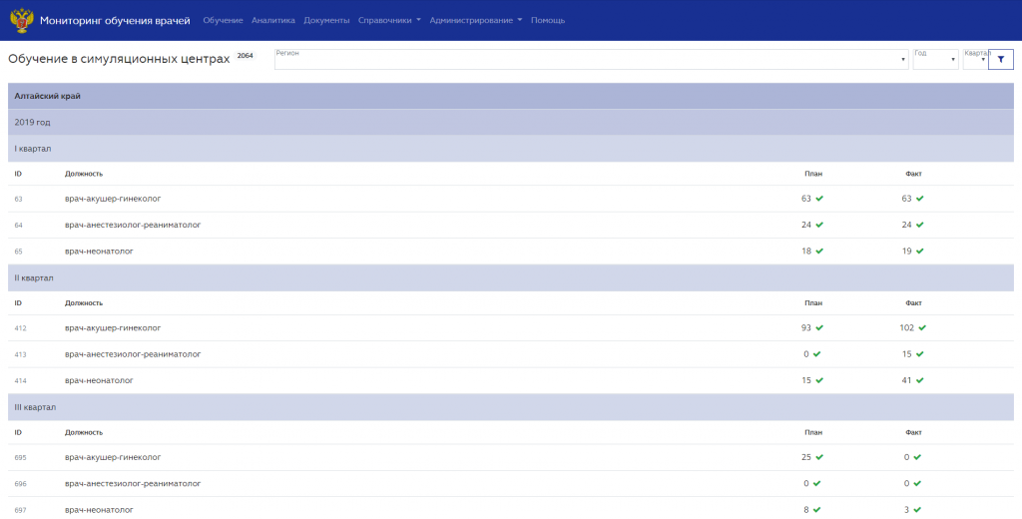This screenshot has height=519, width=1022.
Task: Click the checkmark beside Fact value 19
Action: [x=919, y=252]
